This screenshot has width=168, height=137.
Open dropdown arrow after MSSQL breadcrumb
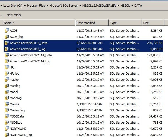click(x=132, y=6)
